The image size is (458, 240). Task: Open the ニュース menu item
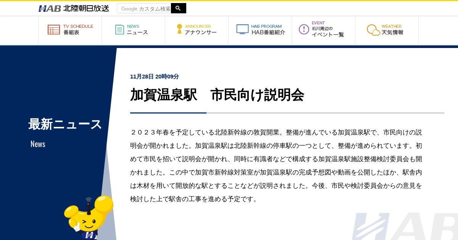click(134, 30)
